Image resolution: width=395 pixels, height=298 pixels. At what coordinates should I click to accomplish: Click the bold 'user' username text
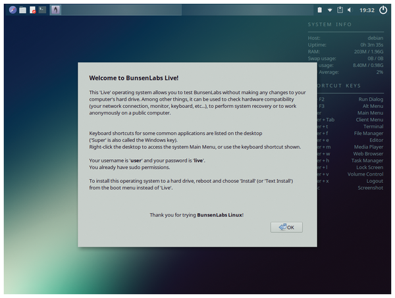pos(136,161)
